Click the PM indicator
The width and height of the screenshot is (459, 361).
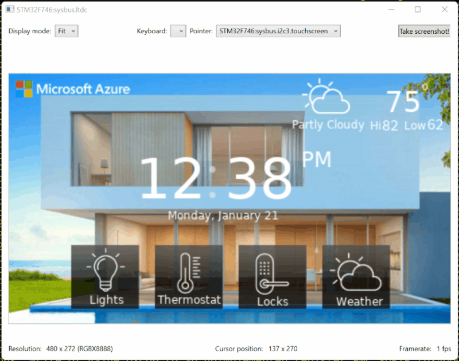click(x=317, y=159)
